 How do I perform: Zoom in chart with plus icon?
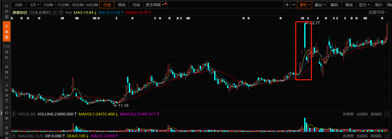click(287, 5)
